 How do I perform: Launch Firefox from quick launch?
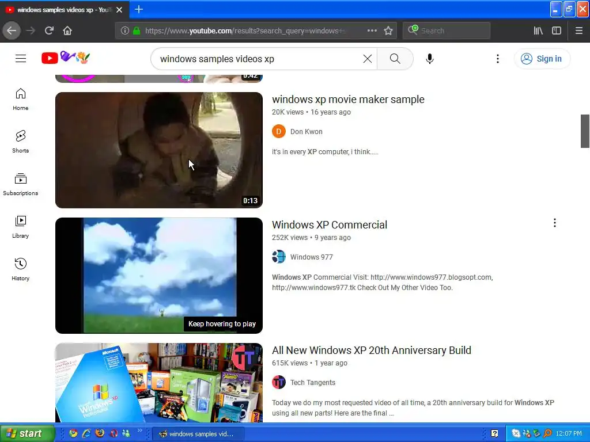[x=100, y=433]
